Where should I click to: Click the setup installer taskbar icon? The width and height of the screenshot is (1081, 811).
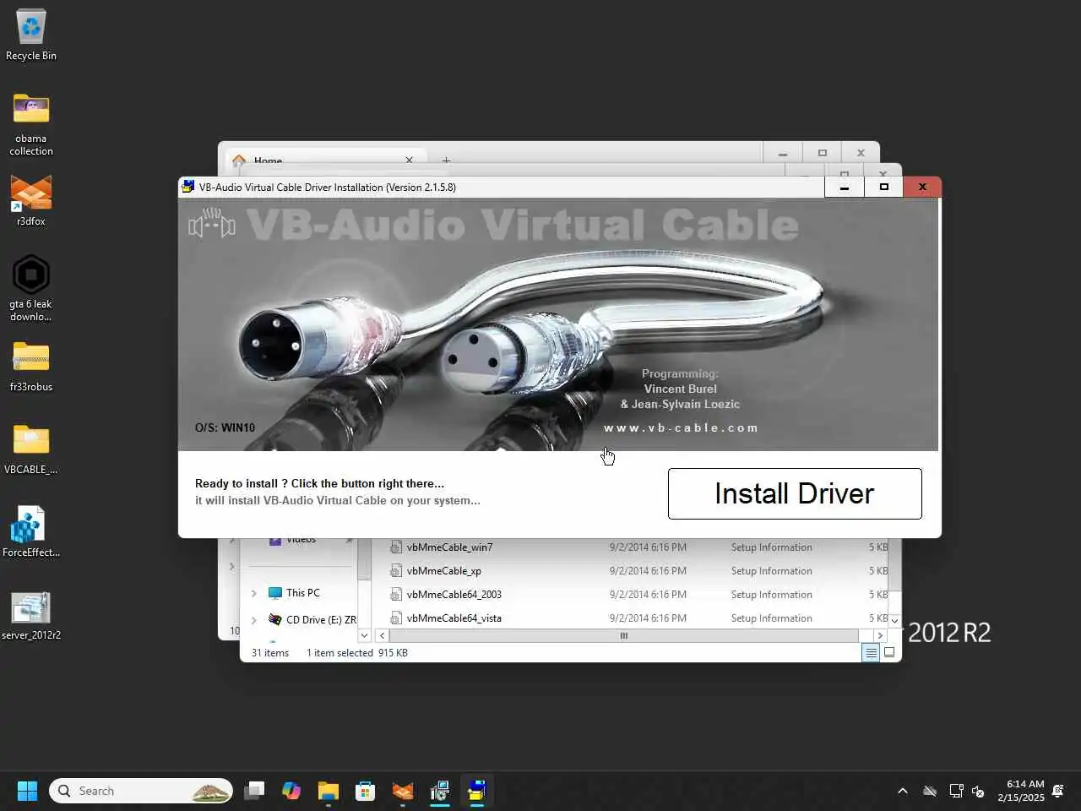click(x=440, y=791)
